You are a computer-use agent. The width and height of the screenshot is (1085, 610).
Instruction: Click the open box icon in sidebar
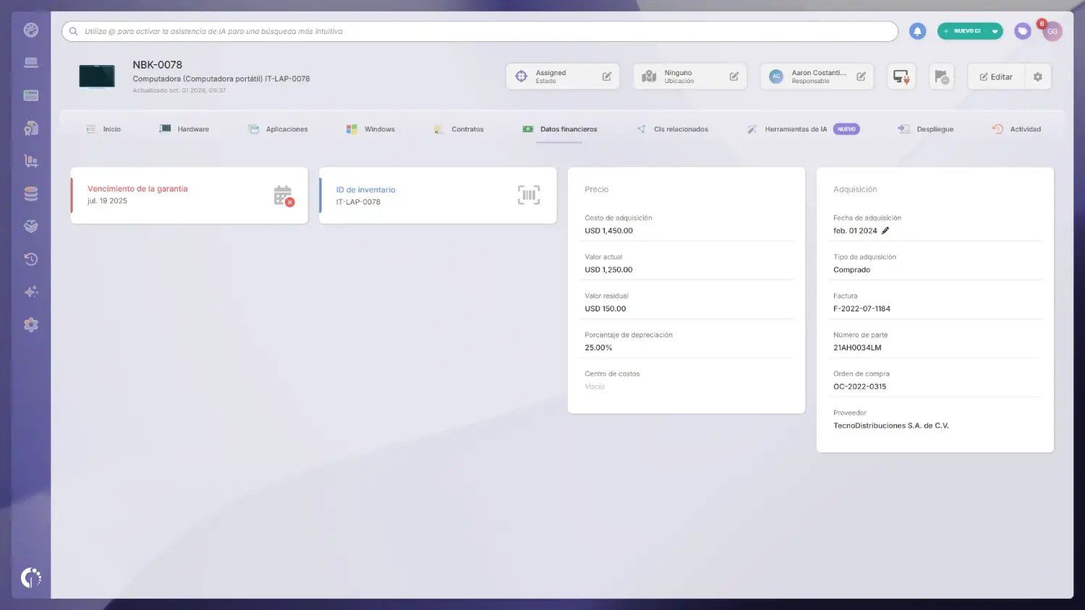(31, 226)
